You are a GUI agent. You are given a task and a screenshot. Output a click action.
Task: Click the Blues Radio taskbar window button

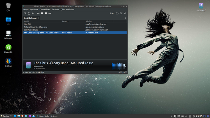[x=47, y=116]
